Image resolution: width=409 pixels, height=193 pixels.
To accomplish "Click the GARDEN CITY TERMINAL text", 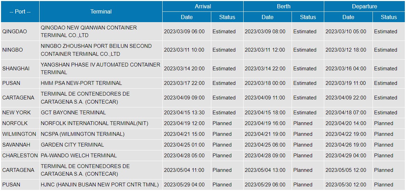I will (x=72, y=145).
